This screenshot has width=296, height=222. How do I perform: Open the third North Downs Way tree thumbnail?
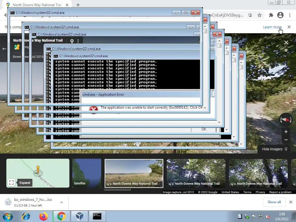pyautogui.click(x=258, y=173)
